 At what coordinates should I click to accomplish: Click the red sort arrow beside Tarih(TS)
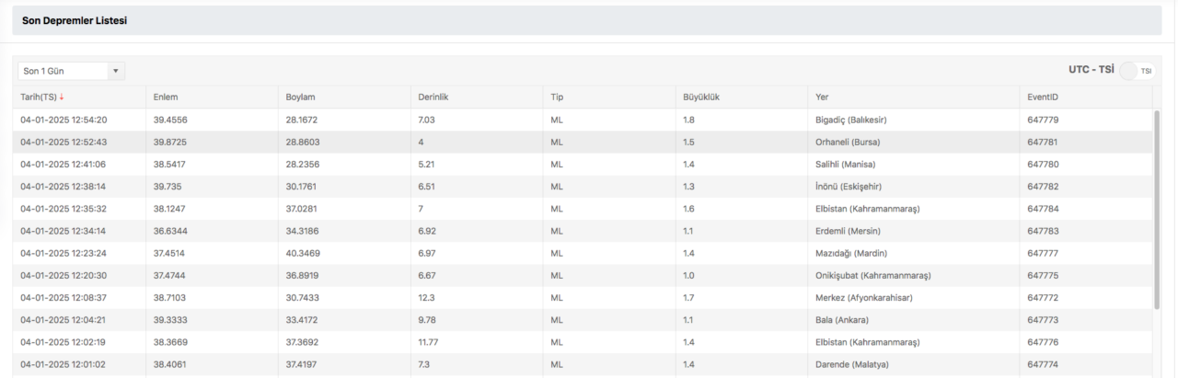coord(62,97)
